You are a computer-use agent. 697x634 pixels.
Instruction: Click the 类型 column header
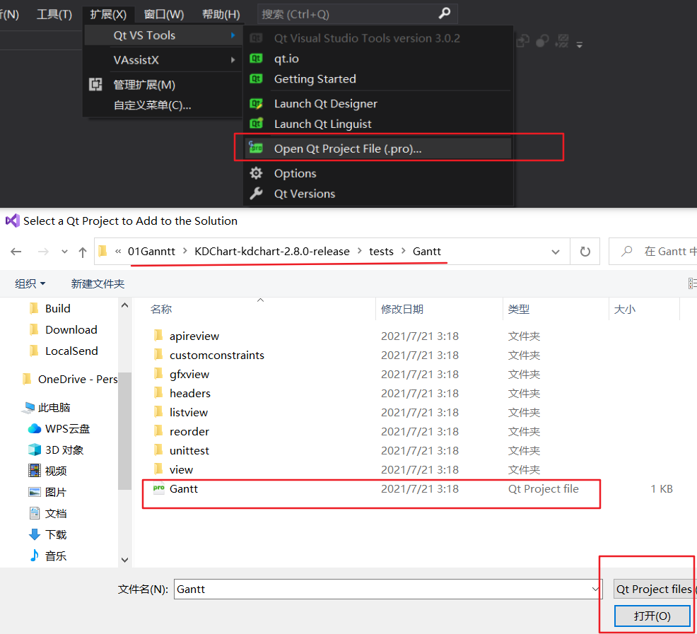click(518, 309)
